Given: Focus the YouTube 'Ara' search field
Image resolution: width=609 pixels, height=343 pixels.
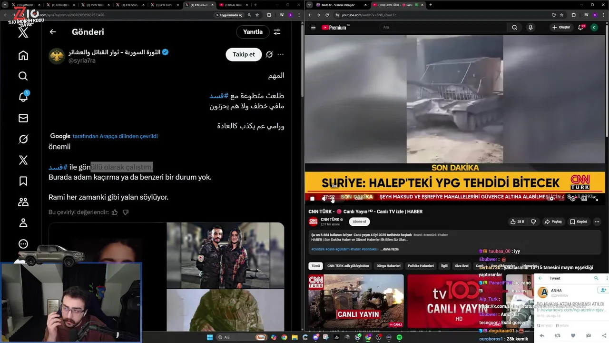Looking at the screenshot, I should (442, 27).
